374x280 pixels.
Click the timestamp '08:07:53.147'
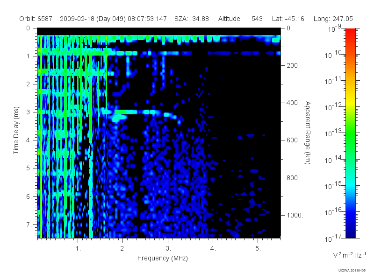(x=147, y=19)
